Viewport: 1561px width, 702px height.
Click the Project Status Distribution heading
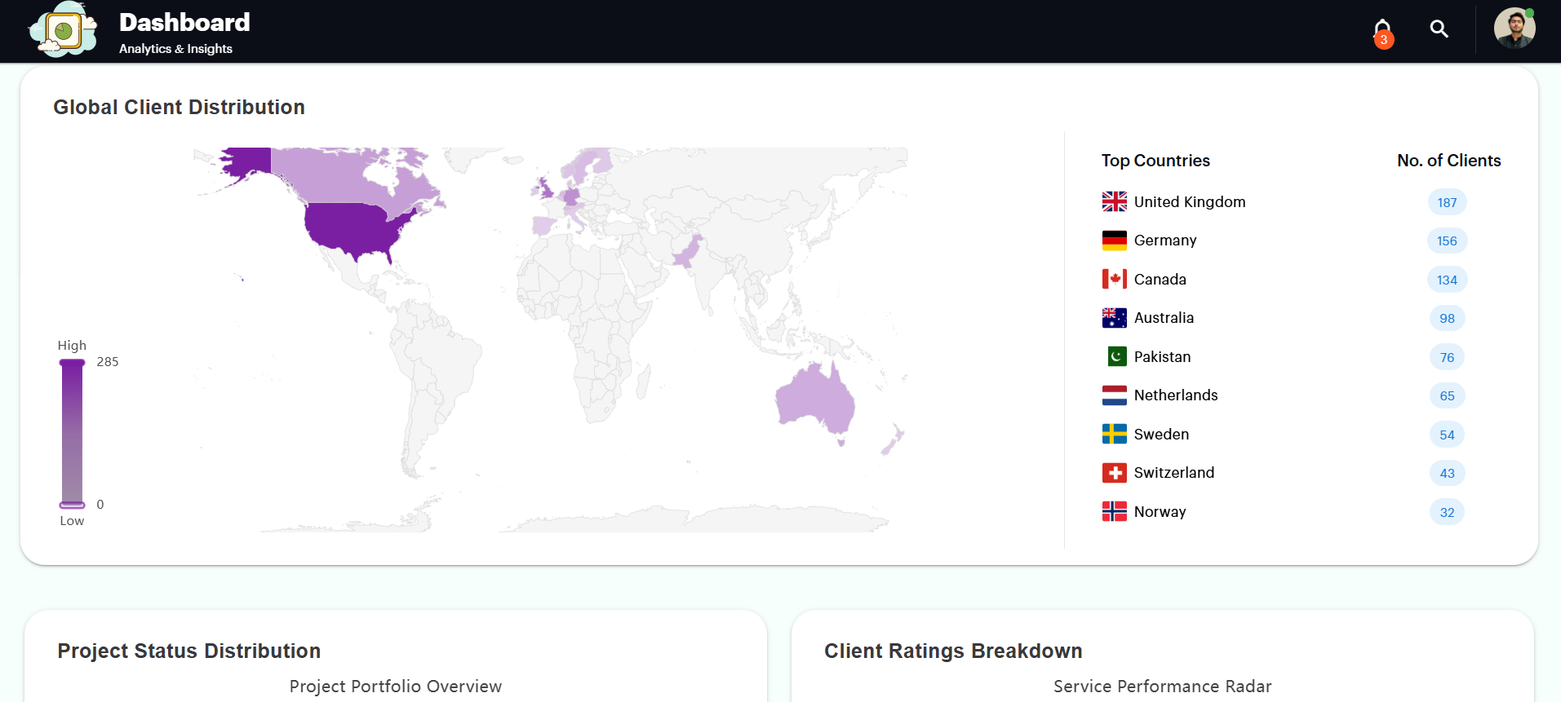188,651
